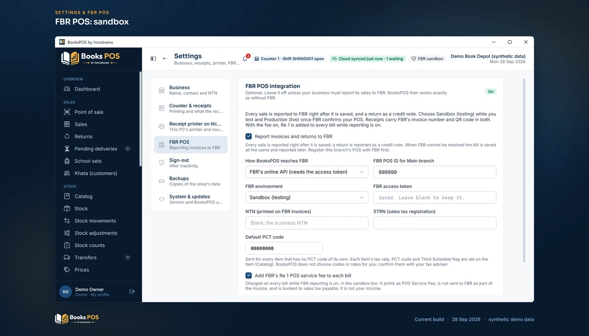Open Pending deliveries count badge
This screenshot has height=336, width=589.
point(128,149)
